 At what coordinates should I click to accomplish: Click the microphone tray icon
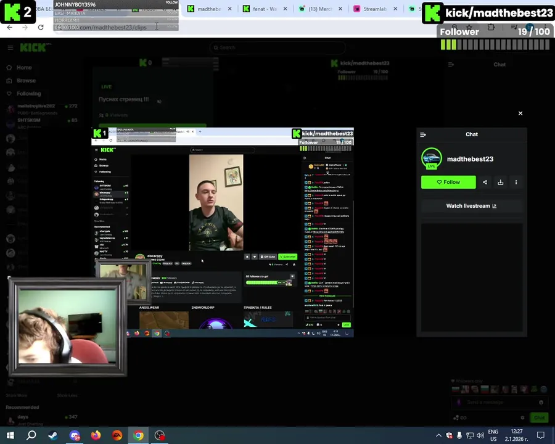pyautogui.click(x=459, y=435)
